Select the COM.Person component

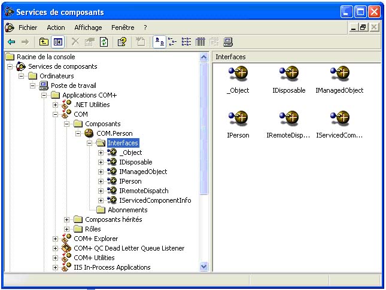point(114,133)
